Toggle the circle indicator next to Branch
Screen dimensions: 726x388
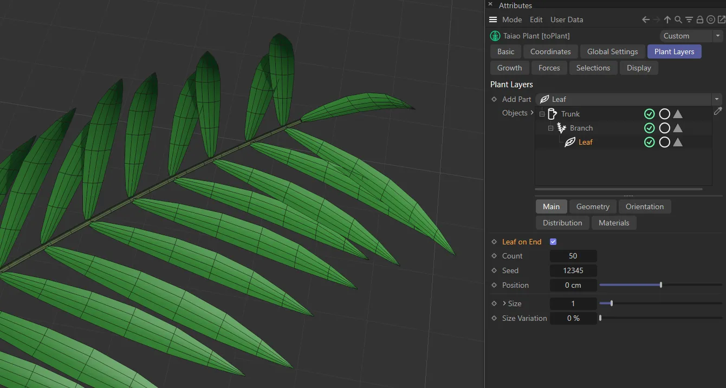pos(665,128)
